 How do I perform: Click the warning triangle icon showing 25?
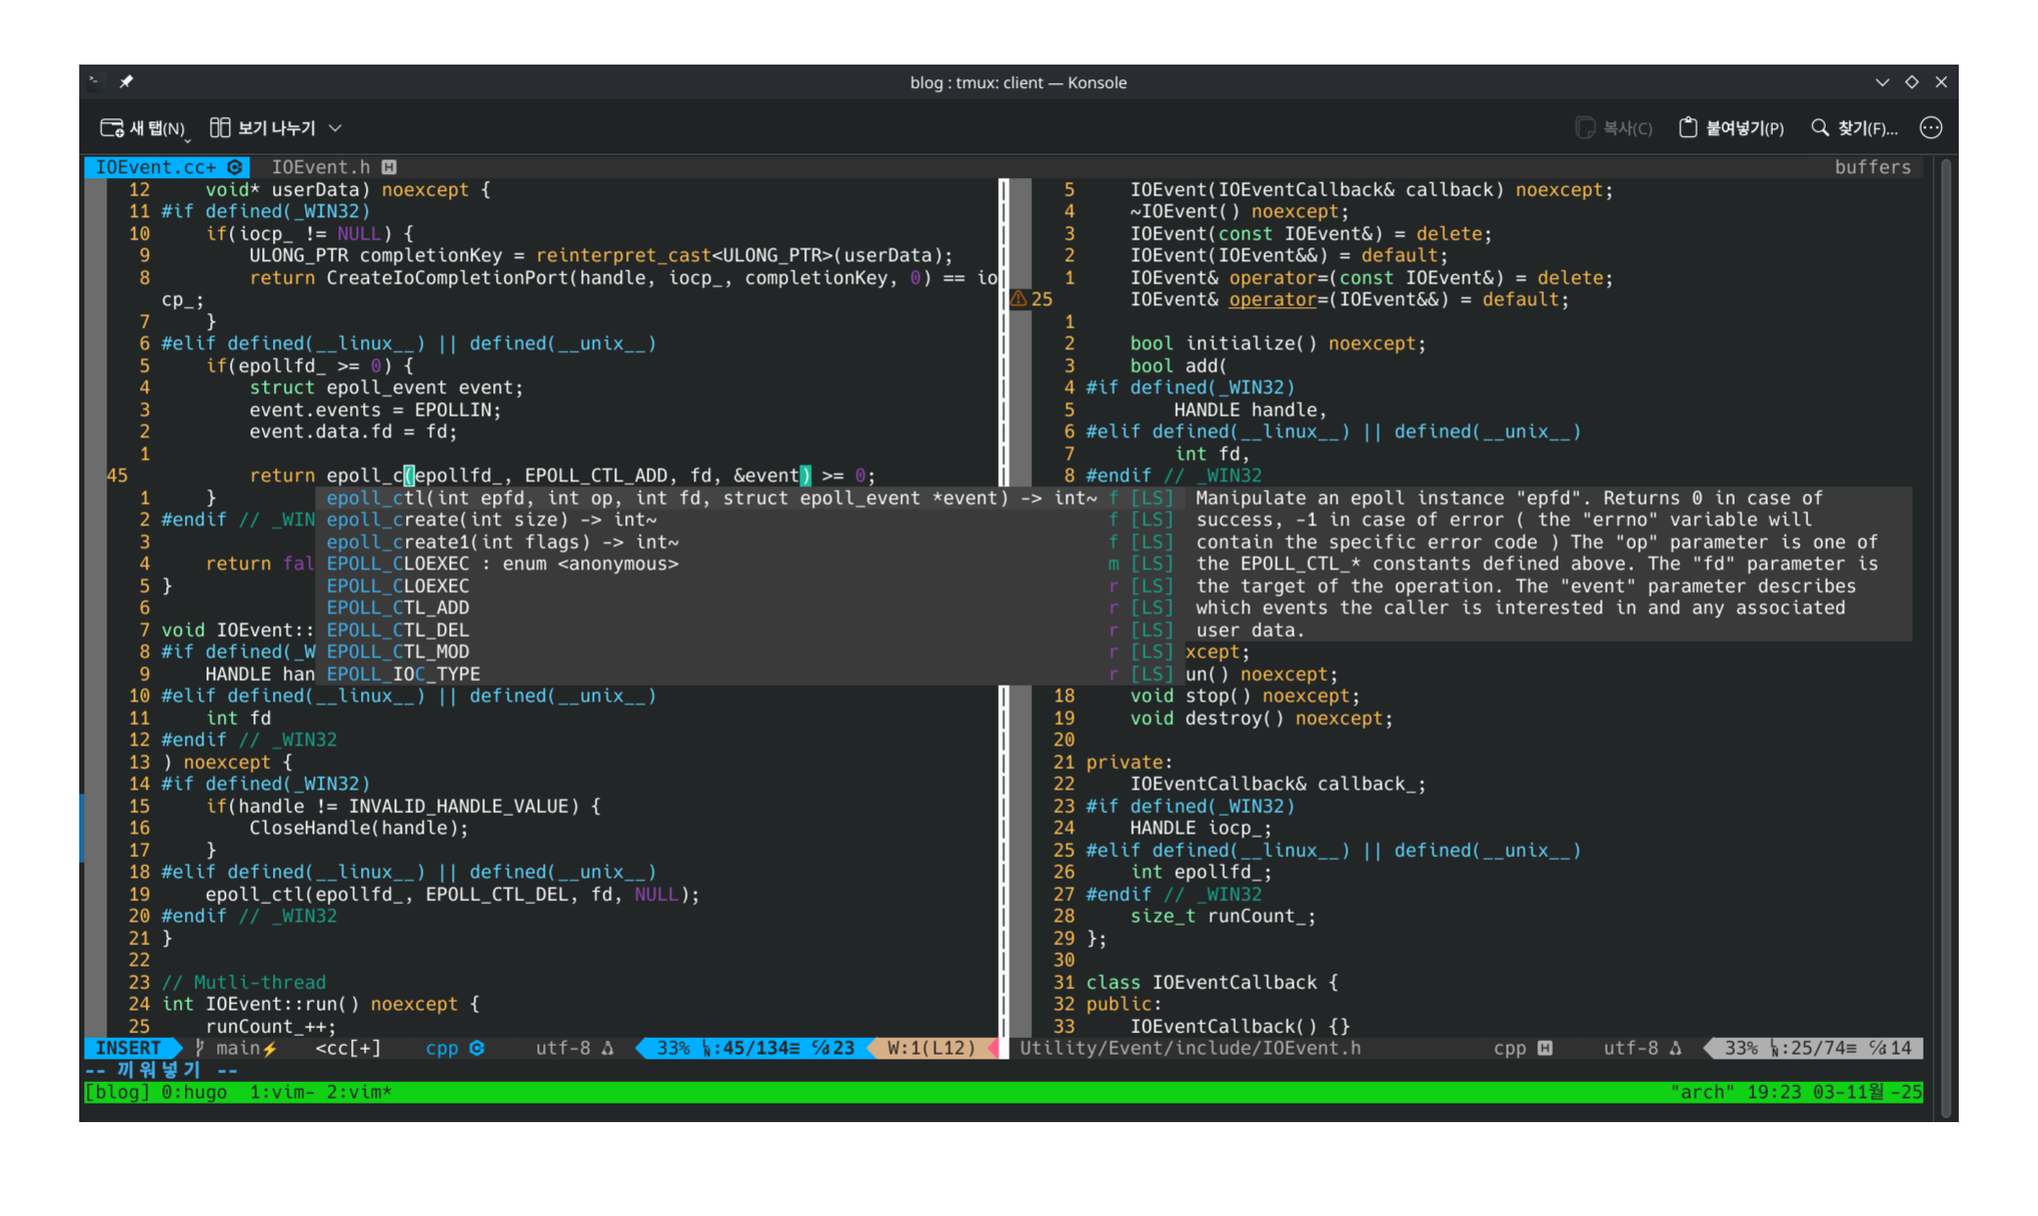[1018, 299]
